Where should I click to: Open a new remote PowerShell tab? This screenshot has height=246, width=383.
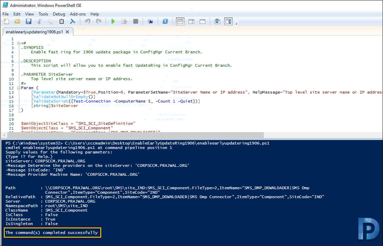pos(150,21)
